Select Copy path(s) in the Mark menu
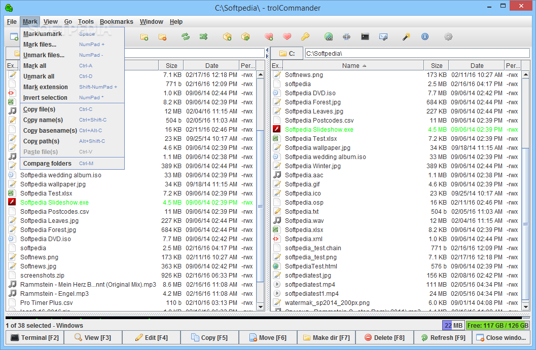The width and height of the screenshot is (536, 350). click(72, 141)
